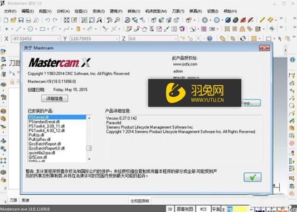Click the Zoom out magnifier icon

pyautogui.click(x=118, y=20)
